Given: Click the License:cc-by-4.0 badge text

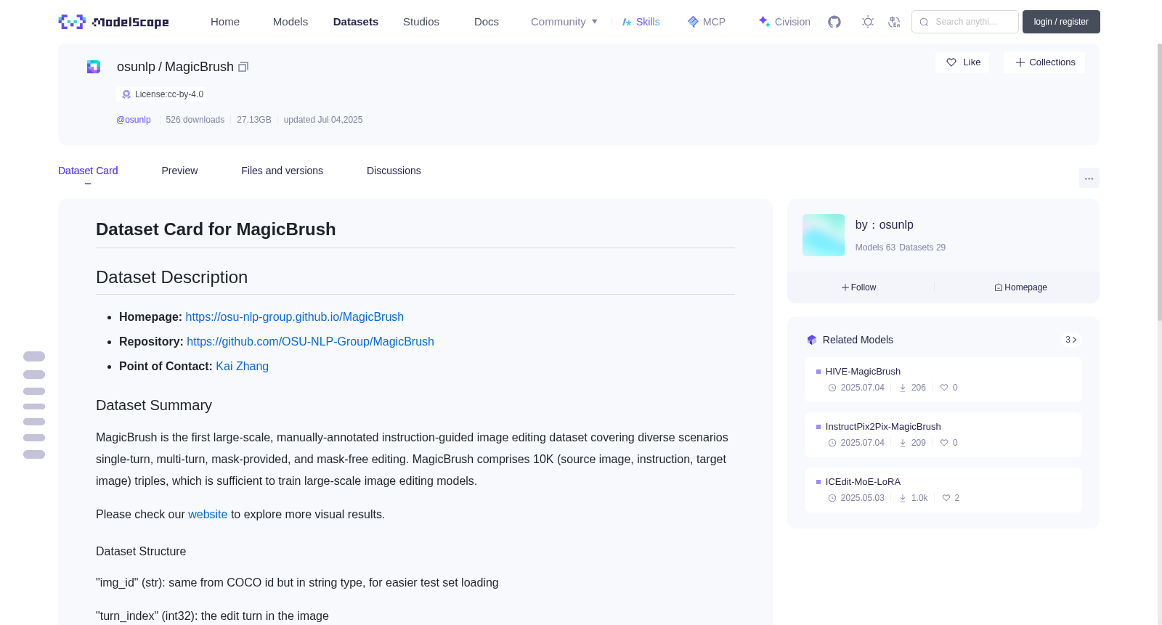Looking at the screenshot, I should 169,94.
